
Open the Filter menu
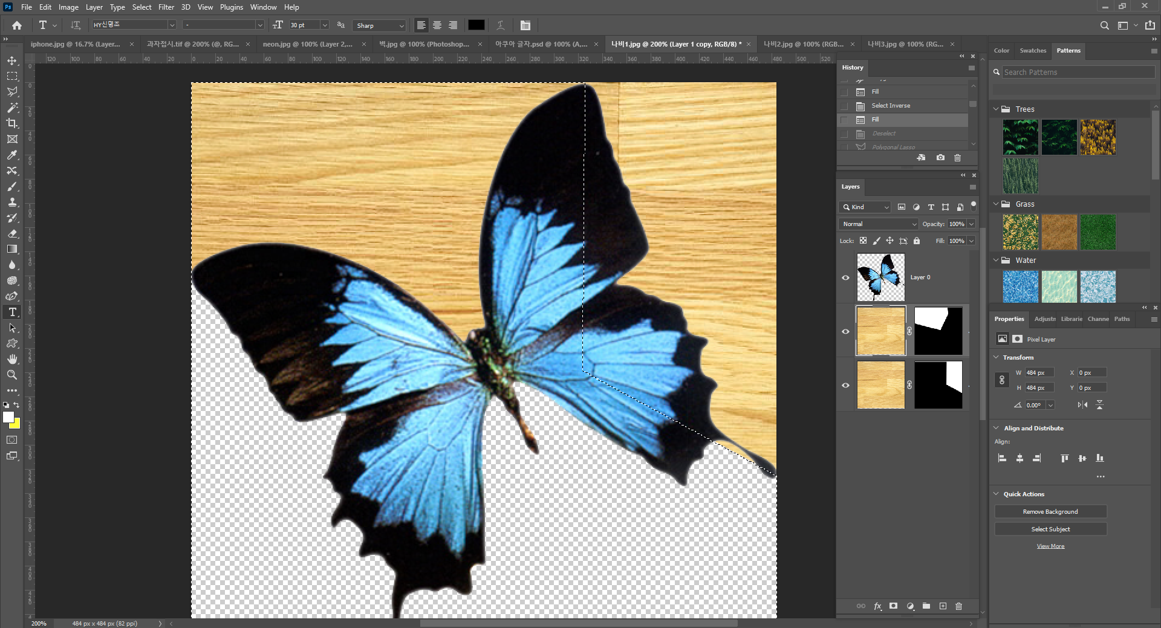[x=166, y=7]
